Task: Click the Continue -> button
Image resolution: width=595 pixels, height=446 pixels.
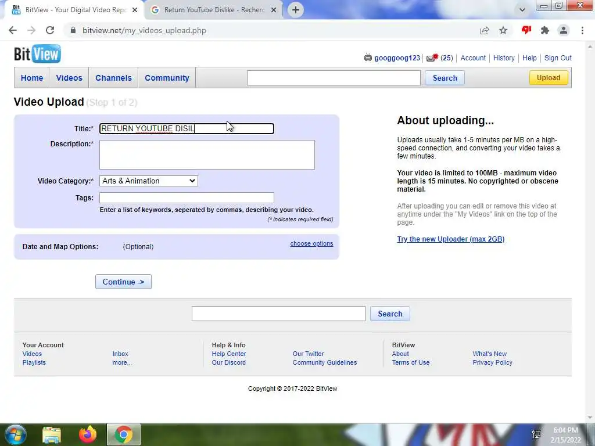Action: point(123,282)
